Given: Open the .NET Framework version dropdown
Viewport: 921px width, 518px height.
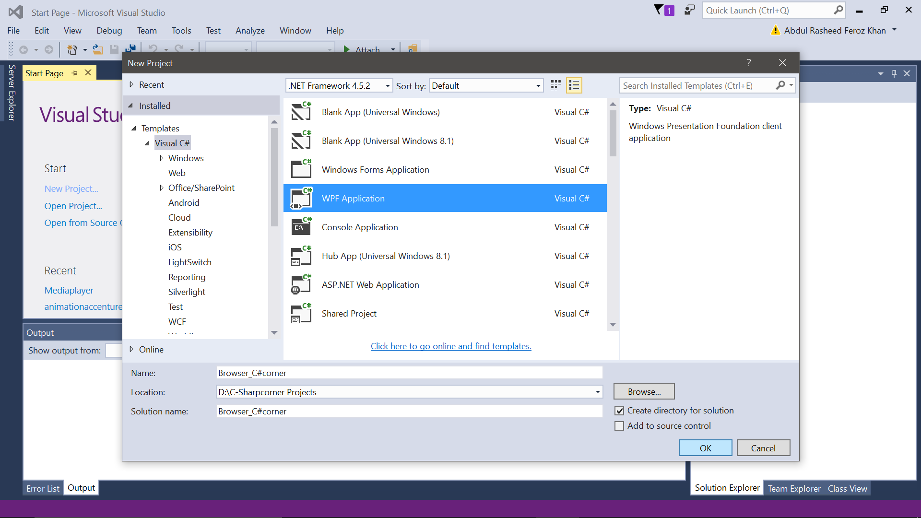Looking at the screenshot, I should pyautogui.click(x=339, y=85).
